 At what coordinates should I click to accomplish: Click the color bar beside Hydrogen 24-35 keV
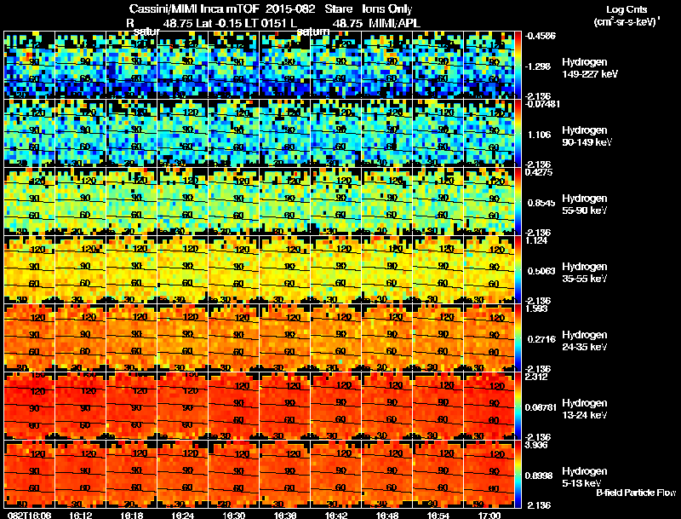click(518, 337)
